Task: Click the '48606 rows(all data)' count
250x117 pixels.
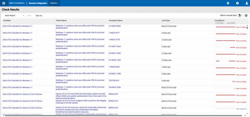Action: (x=228, y=15)
